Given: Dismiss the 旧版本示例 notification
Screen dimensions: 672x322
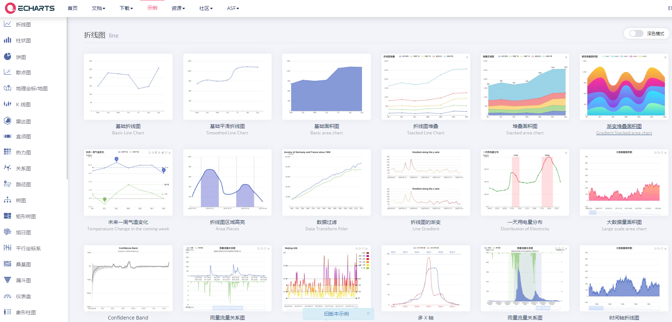Looking at the screenshot, I should (368, 313).
